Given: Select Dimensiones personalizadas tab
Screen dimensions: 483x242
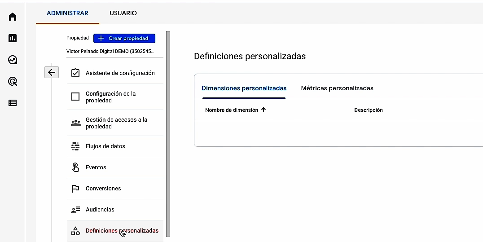Looking at the screenshot, I should [x=244, y=88].
